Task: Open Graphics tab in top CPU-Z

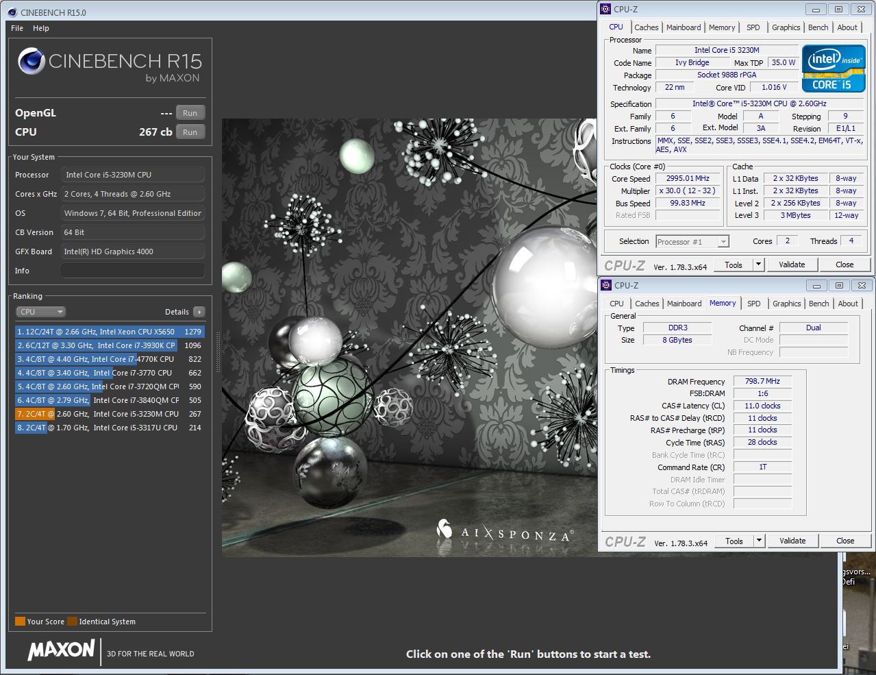Action: point(786,27)
